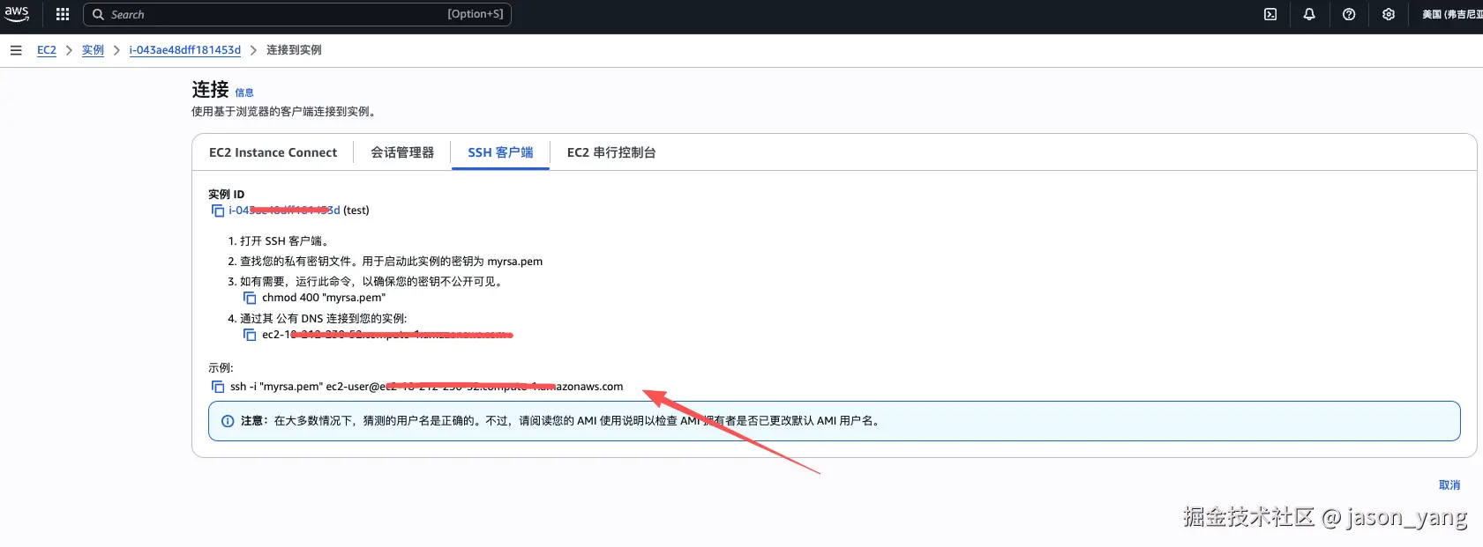The height and width of the screenshot is (547, 1483).
Task: Click the search bar field
Action: pos(297,14)
